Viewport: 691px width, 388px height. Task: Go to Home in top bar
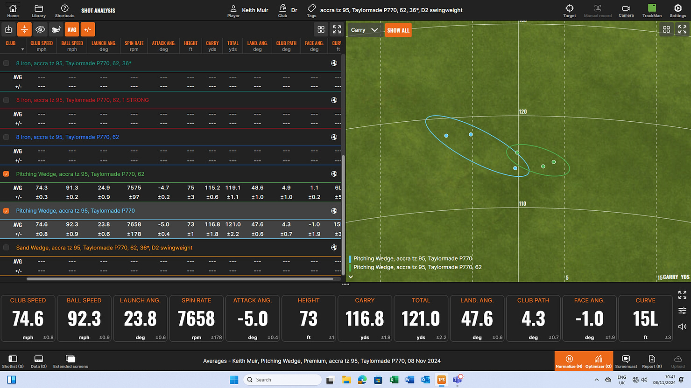pos(13,10)
